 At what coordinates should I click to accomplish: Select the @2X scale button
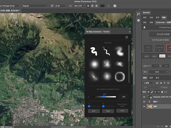point(155,56)
